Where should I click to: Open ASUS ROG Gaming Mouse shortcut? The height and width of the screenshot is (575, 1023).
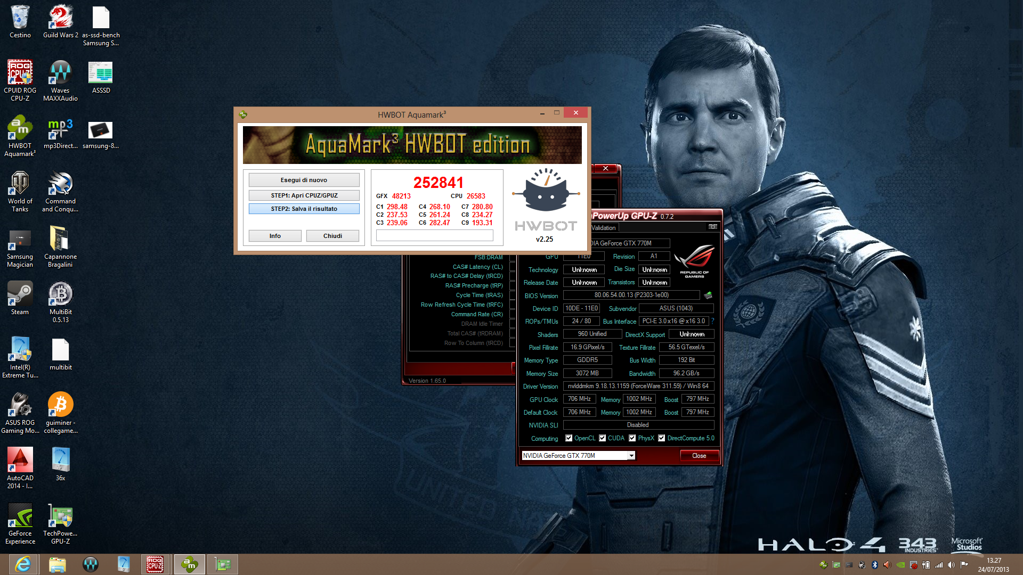pyautogui.click(x=20, y=413)
